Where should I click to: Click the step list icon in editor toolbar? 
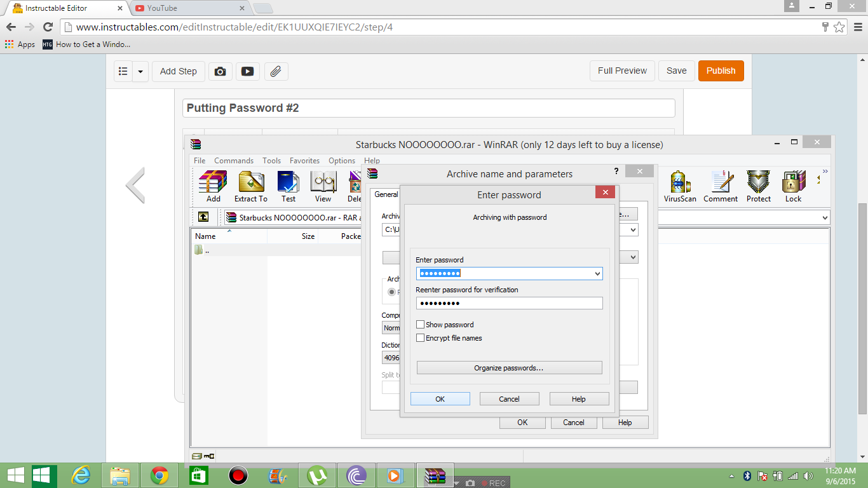[124, 71]
